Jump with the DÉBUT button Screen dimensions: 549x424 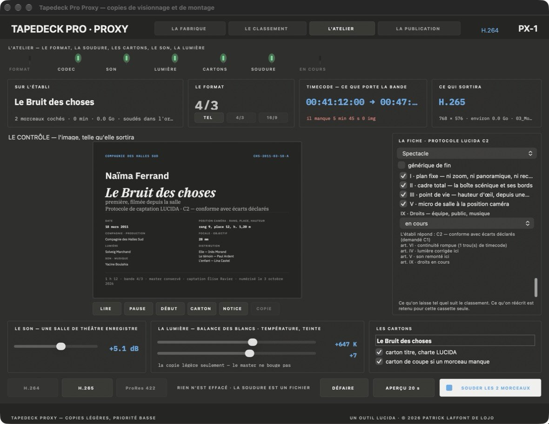click(x=170, y=309)
